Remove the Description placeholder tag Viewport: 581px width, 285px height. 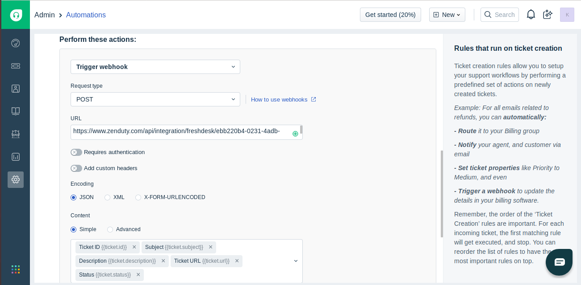(163, 261)
